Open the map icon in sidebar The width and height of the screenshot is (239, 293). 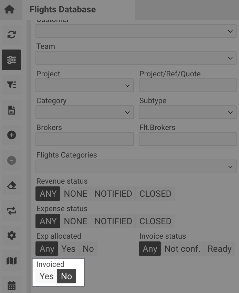tap(11, 261)
